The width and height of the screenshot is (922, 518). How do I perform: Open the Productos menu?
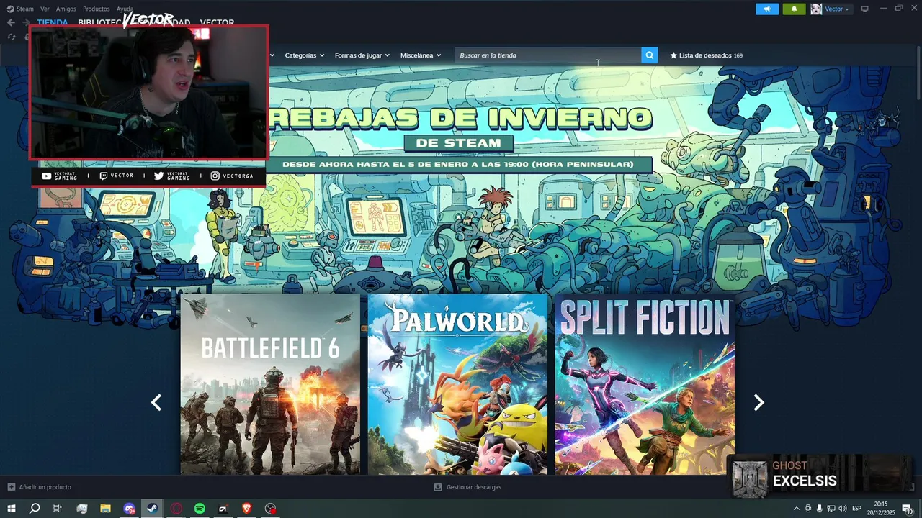[97, 9]
